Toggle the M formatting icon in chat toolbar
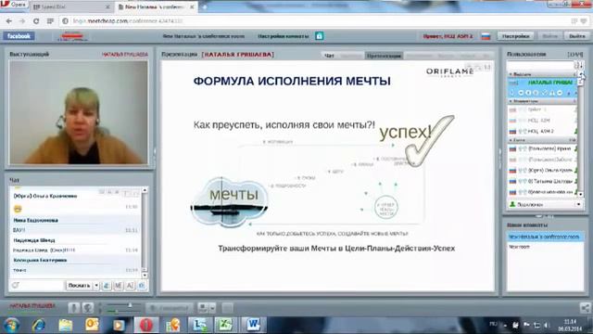 click(x=118, y=286)
